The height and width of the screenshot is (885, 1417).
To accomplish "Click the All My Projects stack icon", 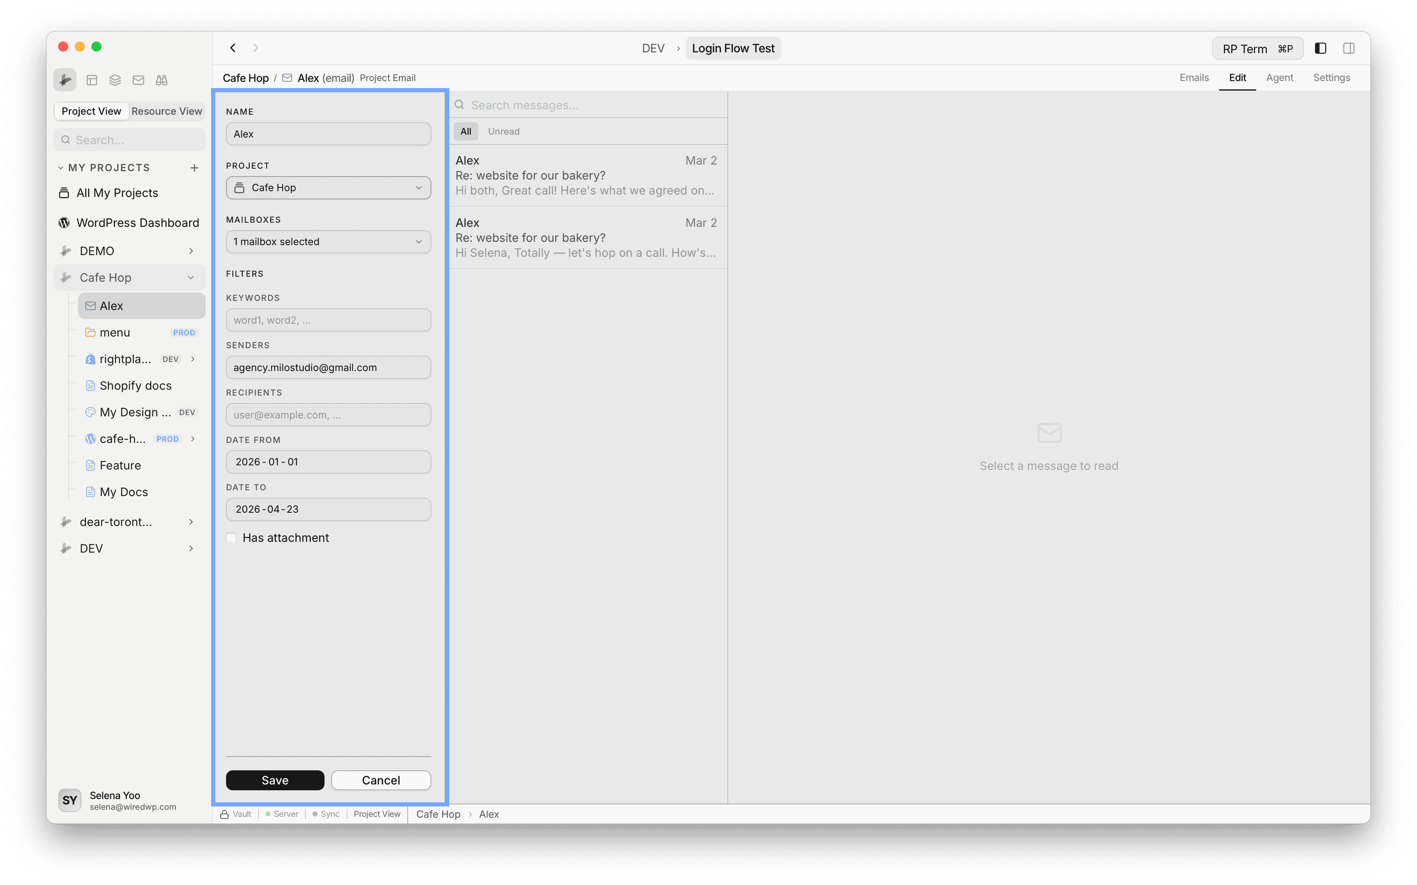I will pos(64,193).
